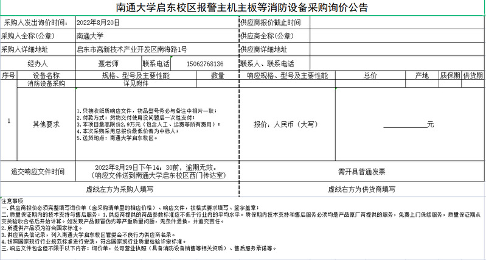
Task: Click the 需开具普通发票 cell
Action: point(361,171)
